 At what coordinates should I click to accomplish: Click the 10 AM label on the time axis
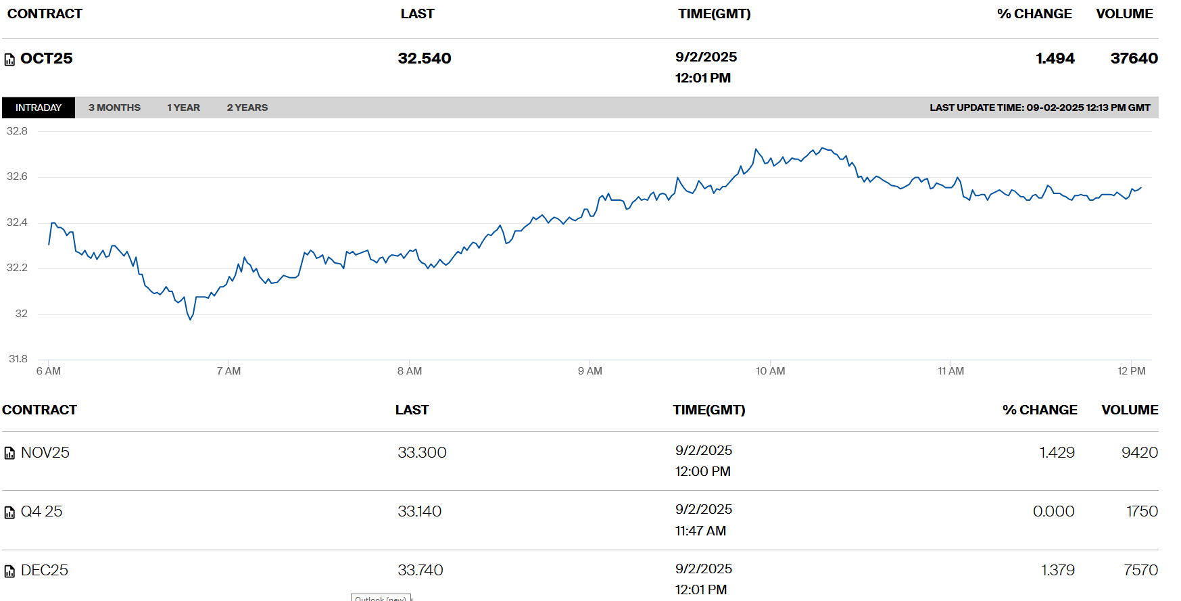click(x=770, y=370)
